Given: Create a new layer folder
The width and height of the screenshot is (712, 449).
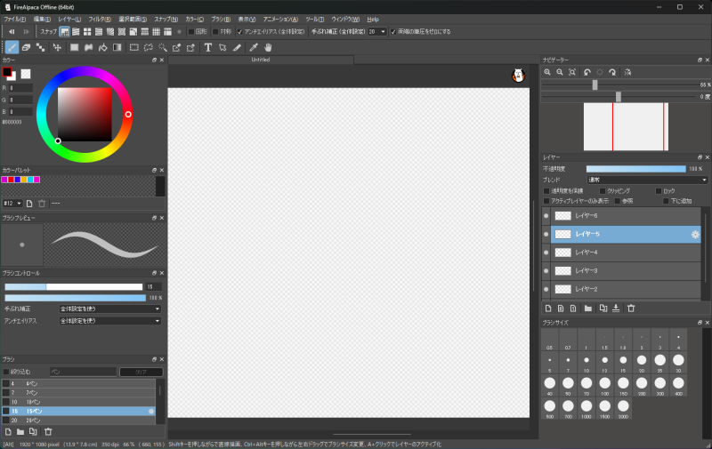Looking at the screenshot, I should tap(588, 309).
